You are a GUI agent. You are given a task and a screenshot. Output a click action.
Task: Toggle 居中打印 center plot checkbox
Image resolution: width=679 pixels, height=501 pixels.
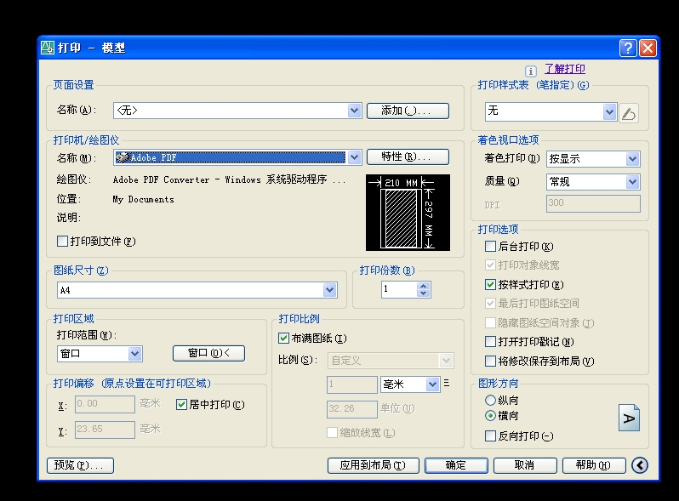pos(181,404)
